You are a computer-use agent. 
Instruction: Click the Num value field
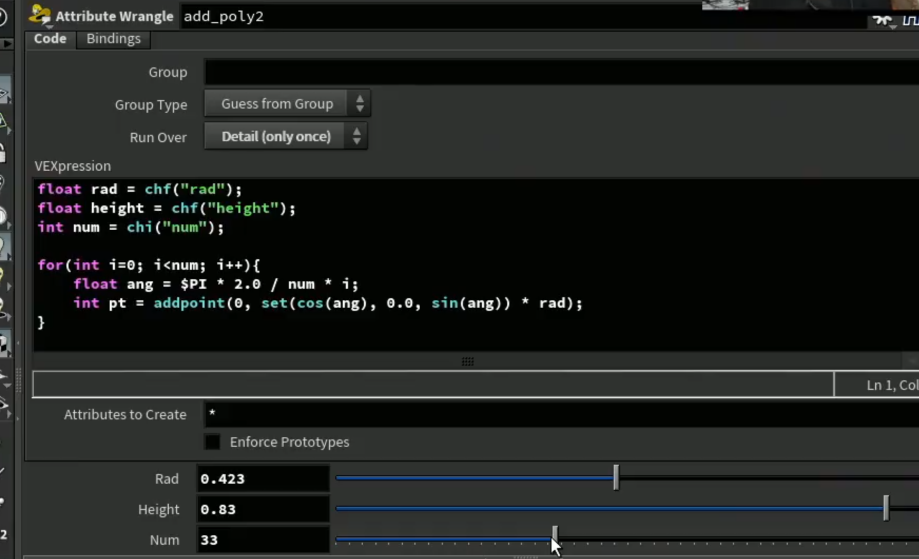tap(263, 540)
